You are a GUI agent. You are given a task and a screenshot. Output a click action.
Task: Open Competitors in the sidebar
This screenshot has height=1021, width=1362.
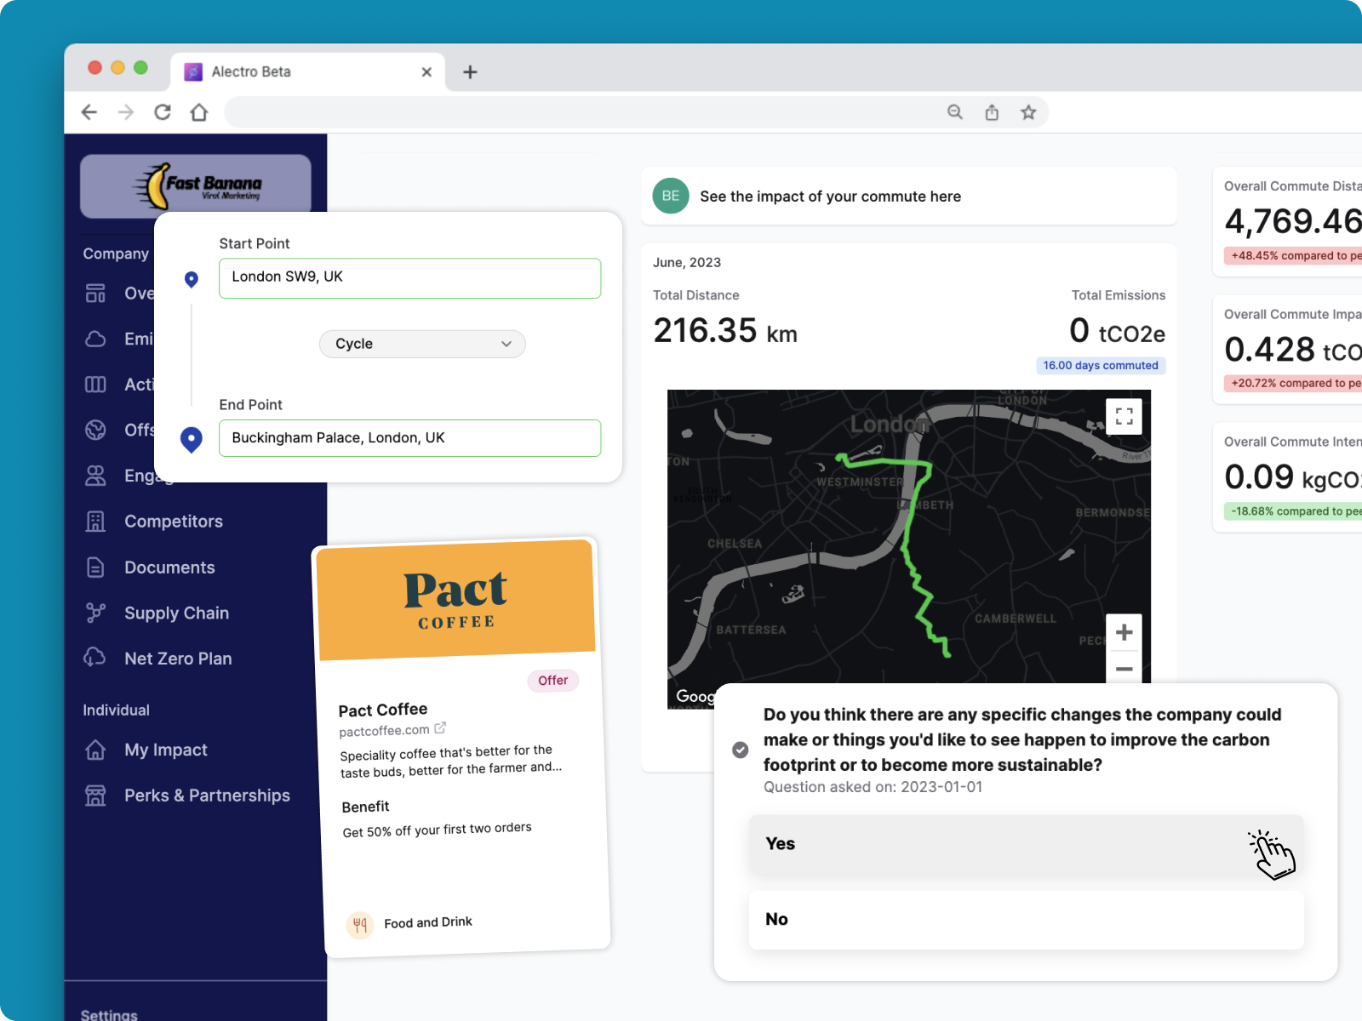point(174,522)
